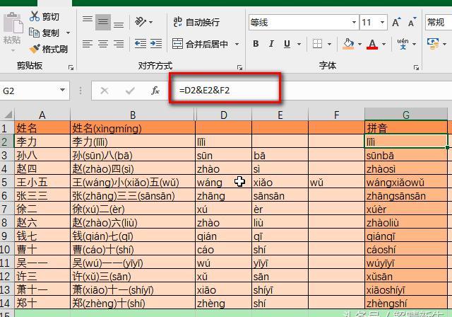The image size is (452, 317).
Task: Click the Insert Function fx icon
Action: 155,91
